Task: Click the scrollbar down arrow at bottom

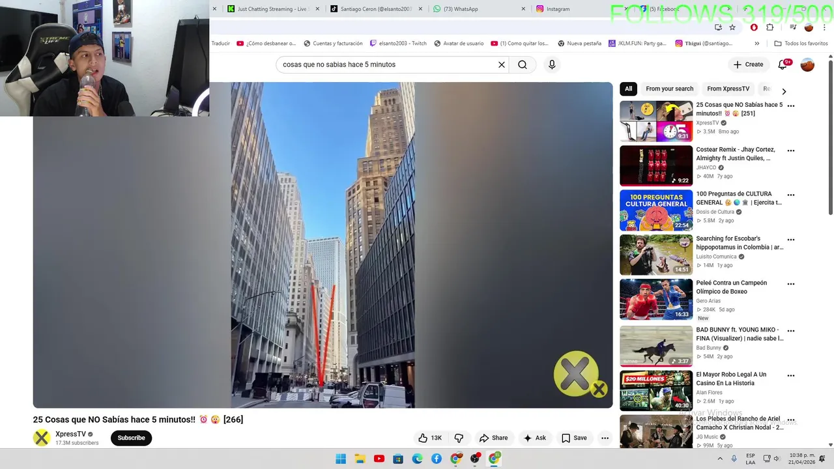Action: (830, 445)
